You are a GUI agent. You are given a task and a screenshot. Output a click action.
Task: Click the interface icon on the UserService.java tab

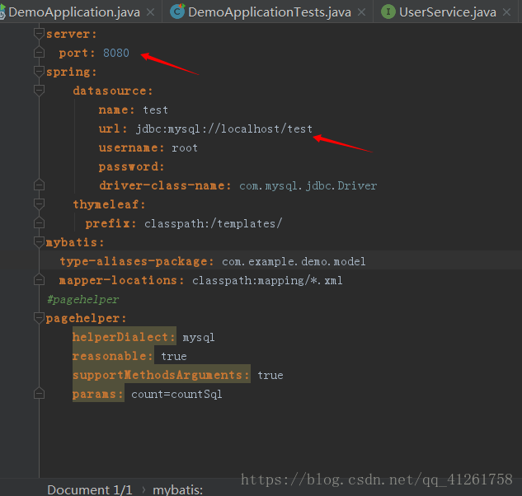pos(388,12)
